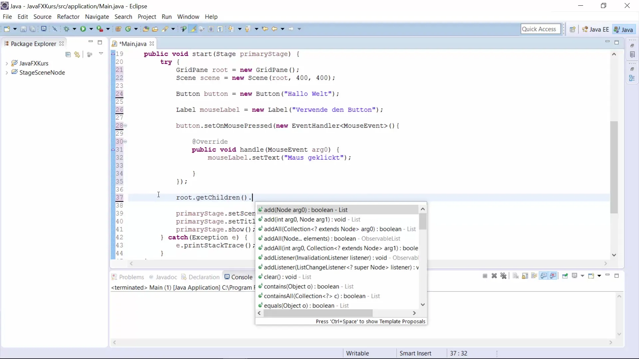The image size is (639, 359).
Task: Click the New file toolbar icon
Action: (x=7, y=29)
